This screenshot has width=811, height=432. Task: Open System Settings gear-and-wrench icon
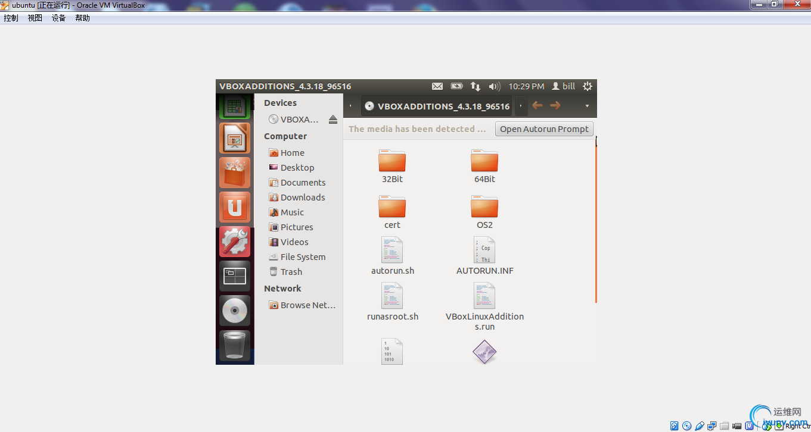[235, 242]
